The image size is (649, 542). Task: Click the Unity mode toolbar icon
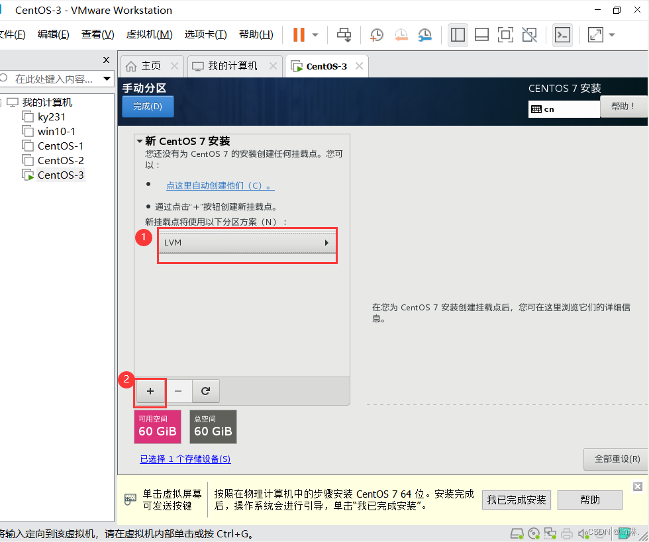pyautogui.click(x=529, y=35)
